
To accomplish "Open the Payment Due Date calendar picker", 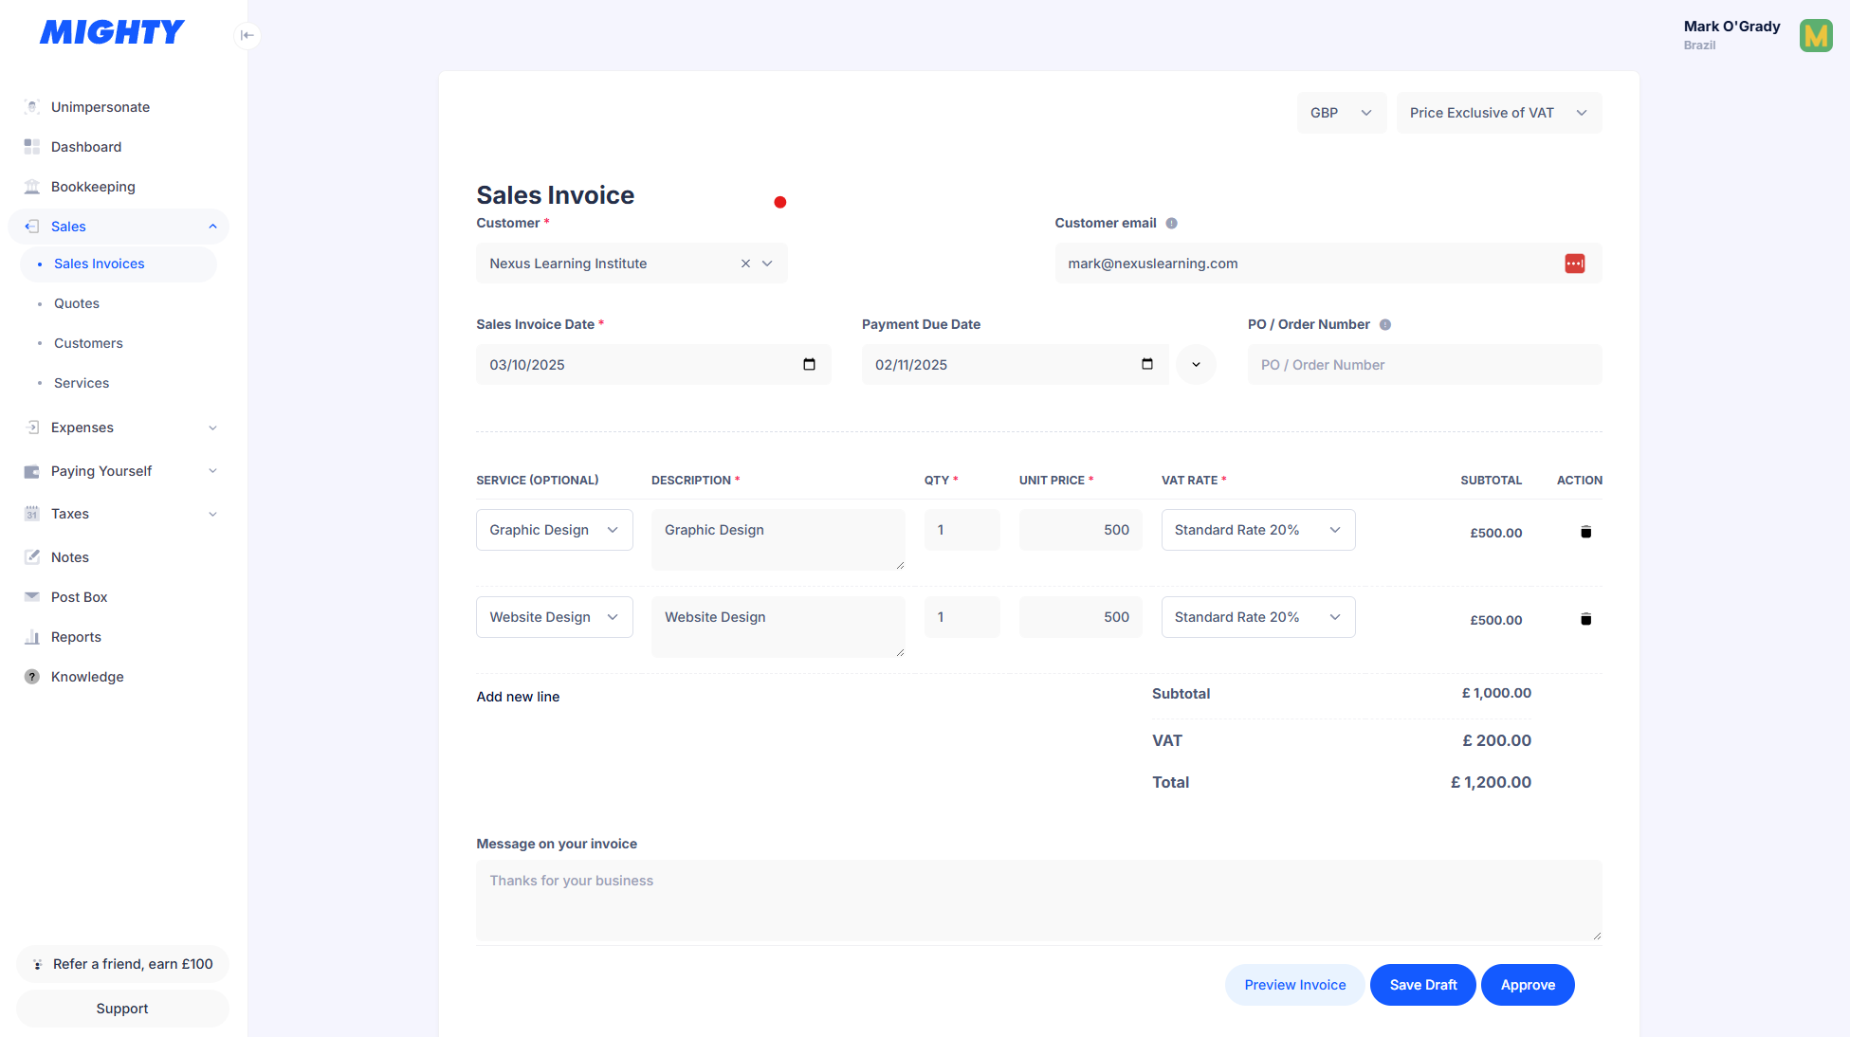I will [x=1147, y=364].
